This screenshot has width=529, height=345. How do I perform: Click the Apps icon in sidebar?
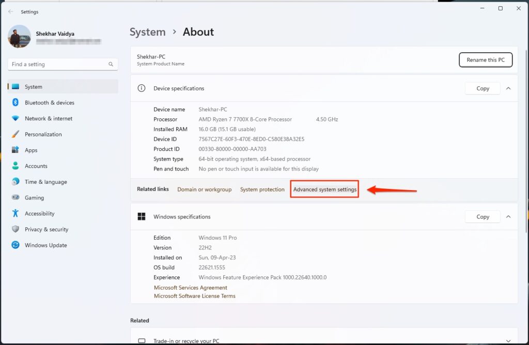(15, 150)
